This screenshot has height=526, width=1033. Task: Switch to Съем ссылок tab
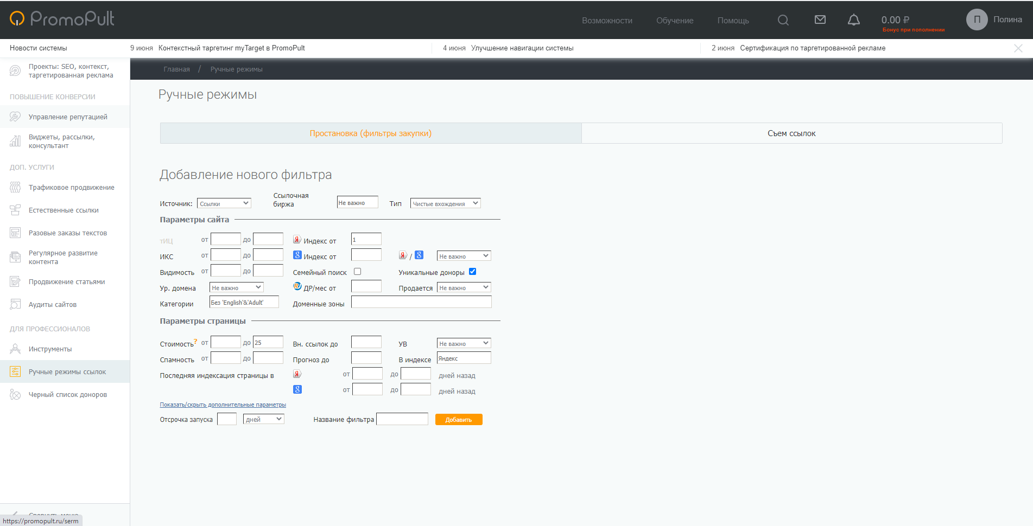792,133
